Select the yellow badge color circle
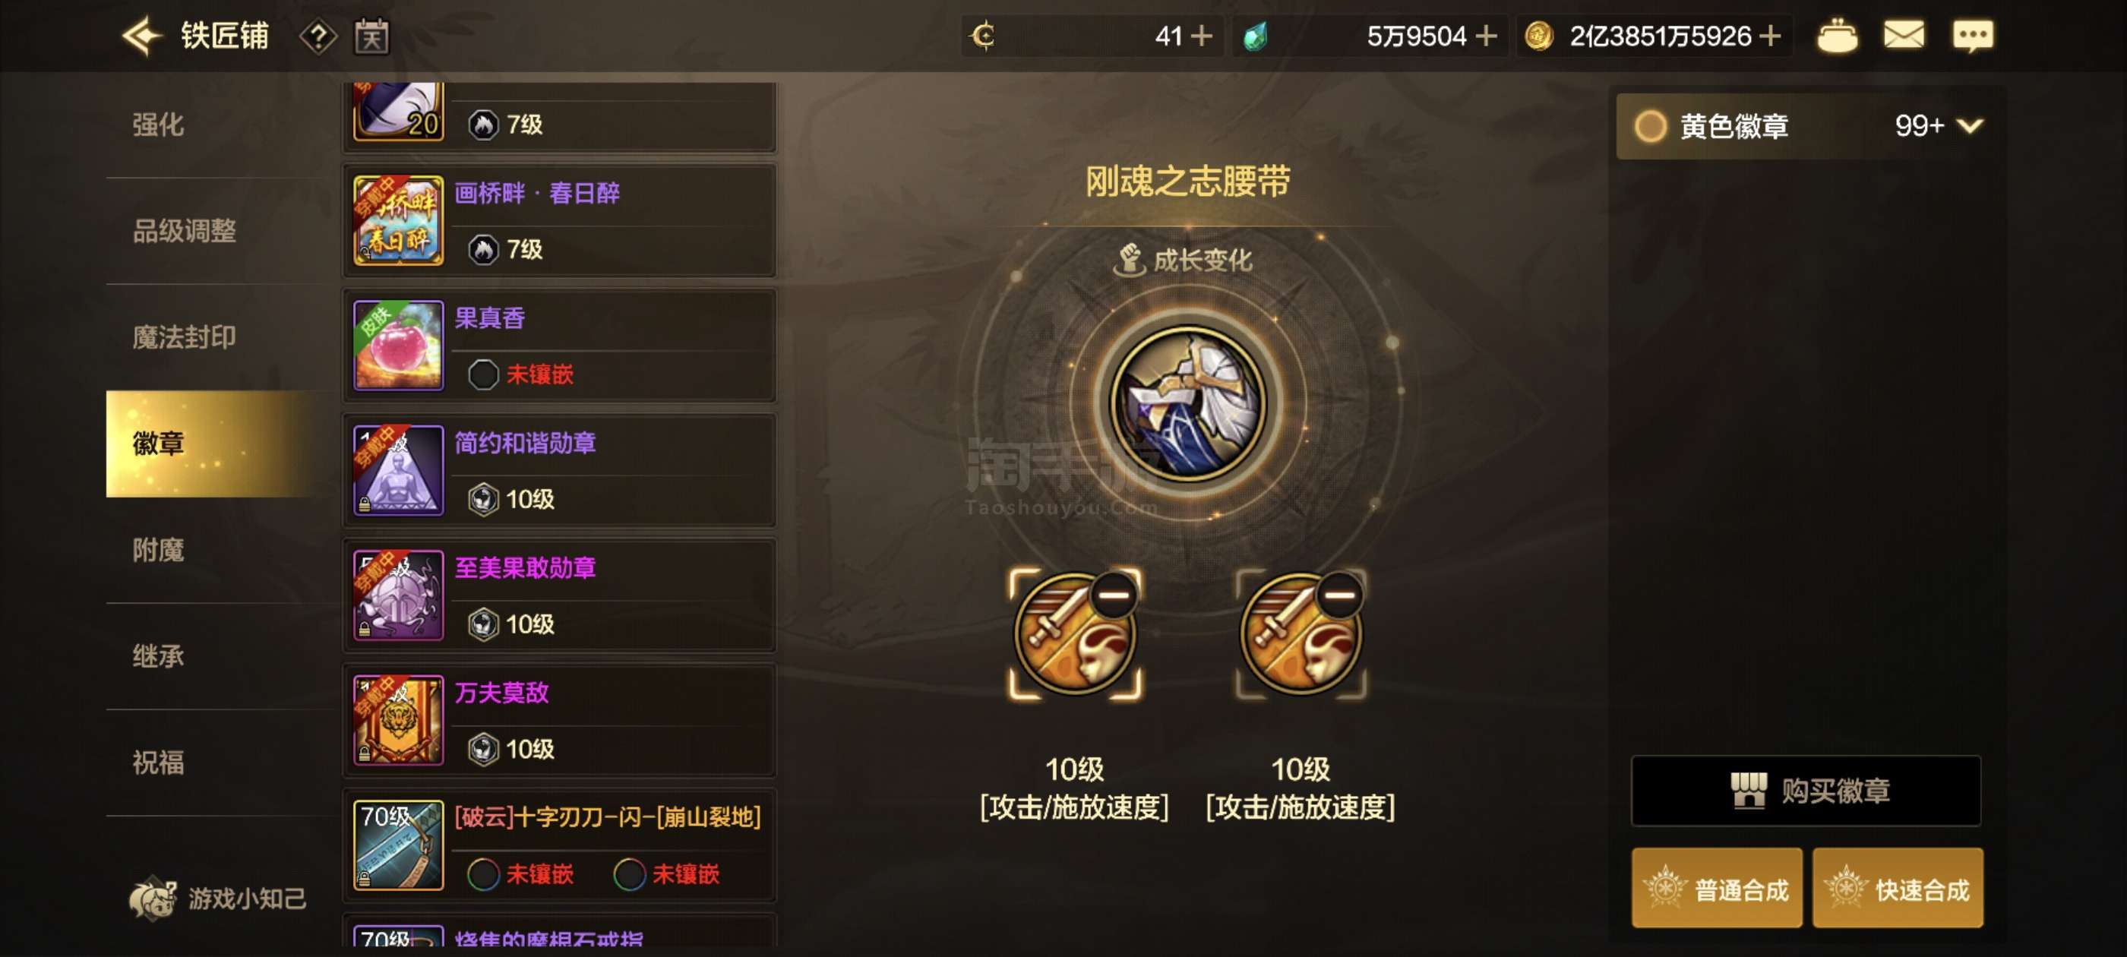Viewport: 2127px width, 957px height. tap(1651, 125)
